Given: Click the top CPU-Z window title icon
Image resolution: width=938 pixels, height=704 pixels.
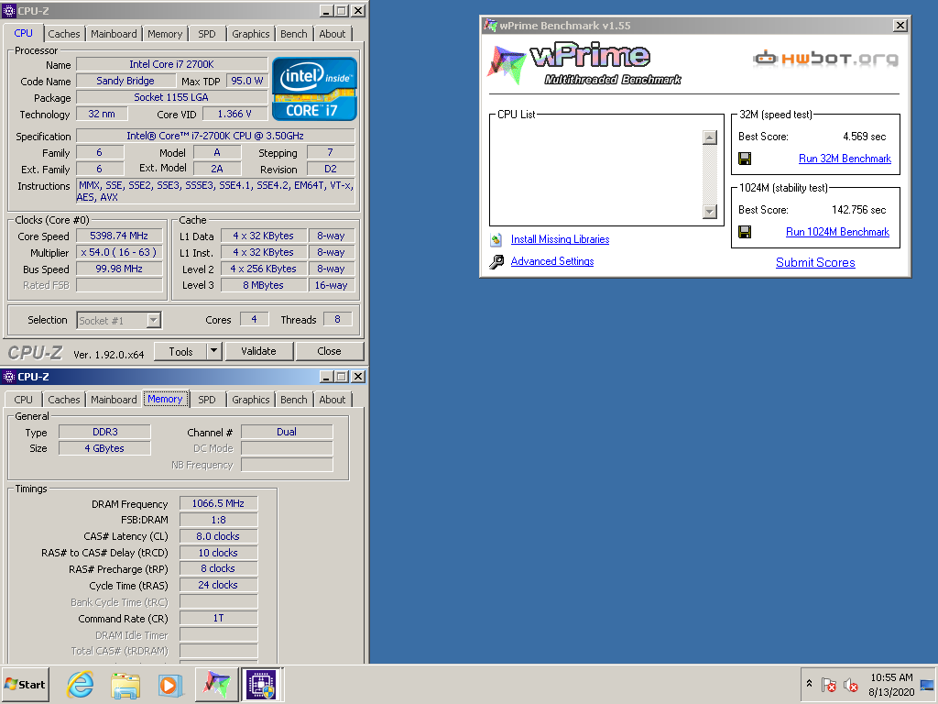Looking at the screenshot, I should (x=9, y=11).
